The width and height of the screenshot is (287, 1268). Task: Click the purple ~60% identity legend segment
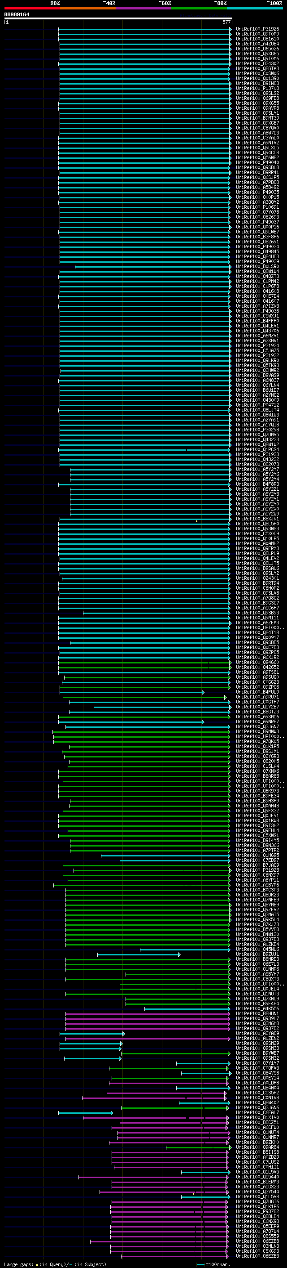[143, 8]
